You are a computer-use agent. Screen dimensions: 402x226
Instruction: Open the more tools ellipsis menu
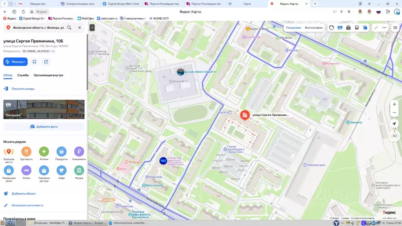pyautogui.click(x=384, y=27)
